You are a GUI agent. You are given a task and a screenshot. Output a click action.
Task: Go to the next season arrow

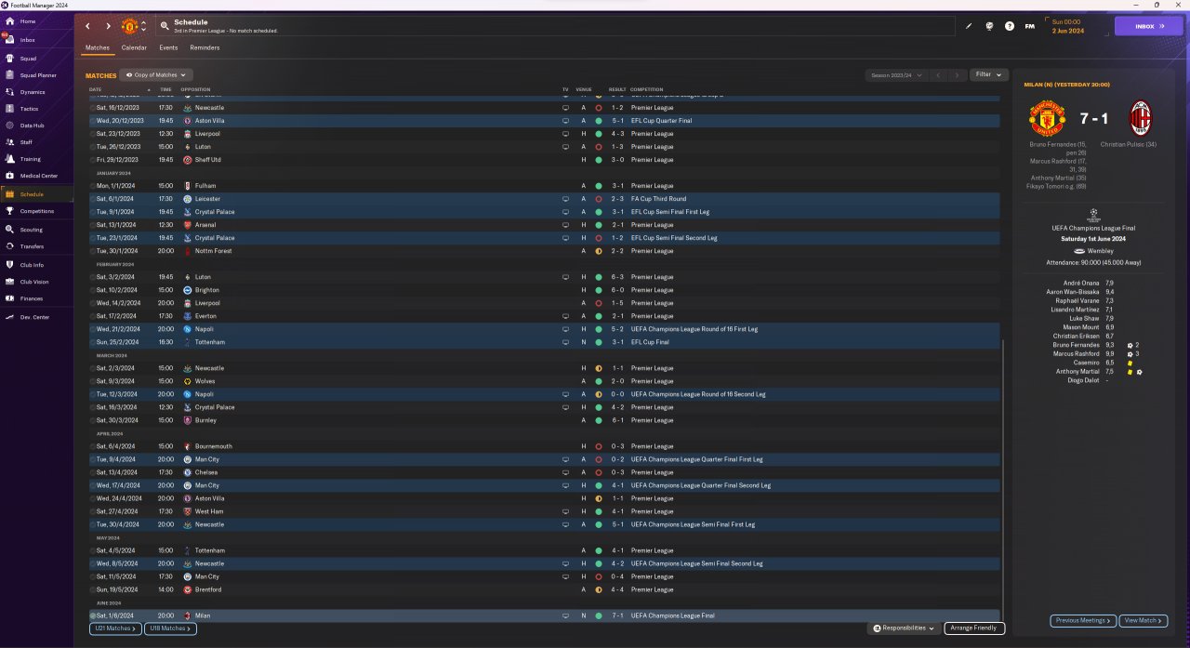pos(958,74)
